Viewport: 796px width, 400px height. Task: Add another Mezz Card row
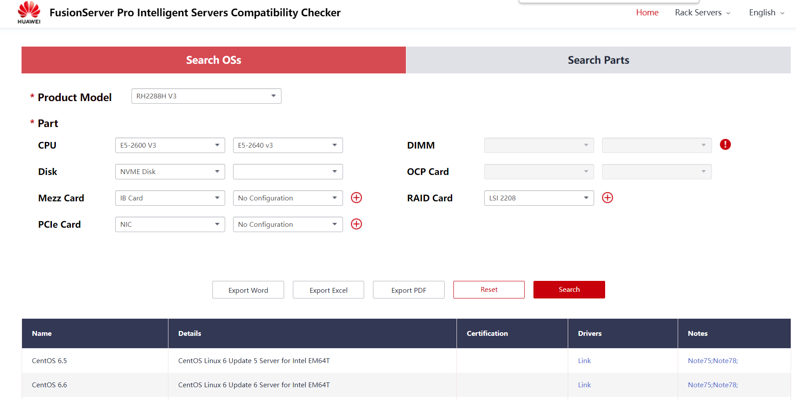coord(356,198)
